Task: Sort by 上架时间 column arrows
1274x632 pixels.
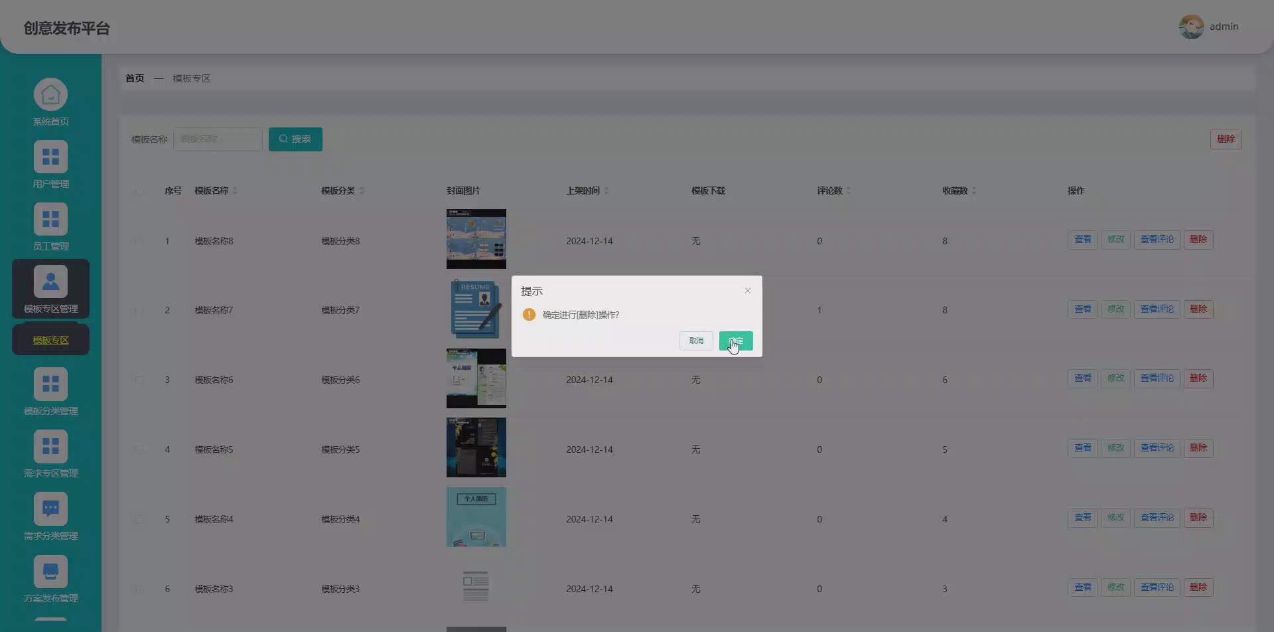Action: [606, 191]
